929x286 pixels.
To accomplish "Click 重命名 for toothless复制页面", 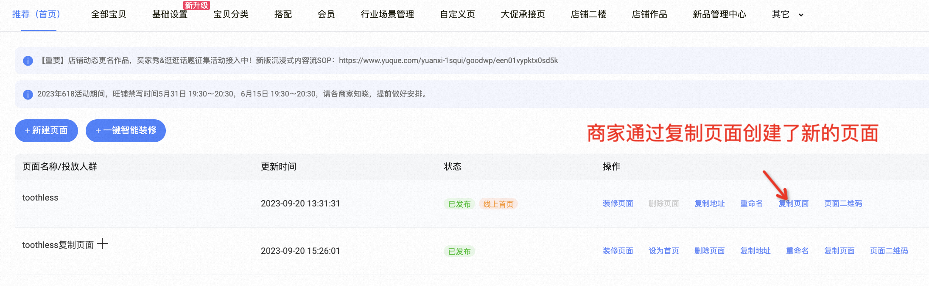I will click(x=797, y=251).
